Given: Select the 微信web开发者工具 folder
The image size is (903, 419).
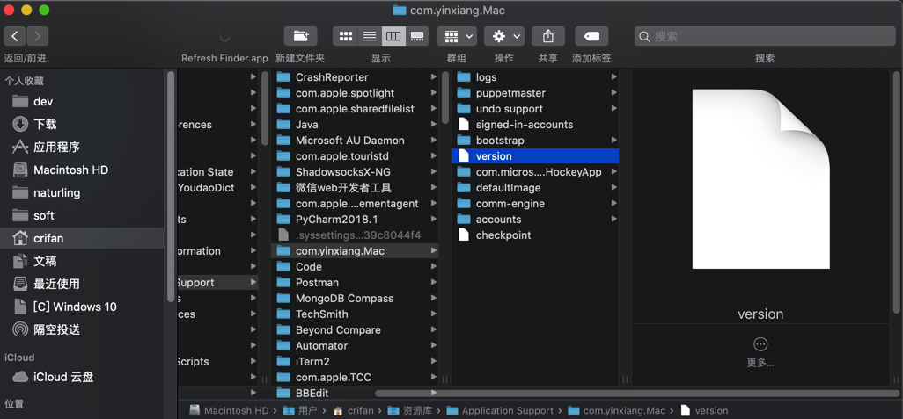Looking at the screenshot, I should tap(355, 188).
